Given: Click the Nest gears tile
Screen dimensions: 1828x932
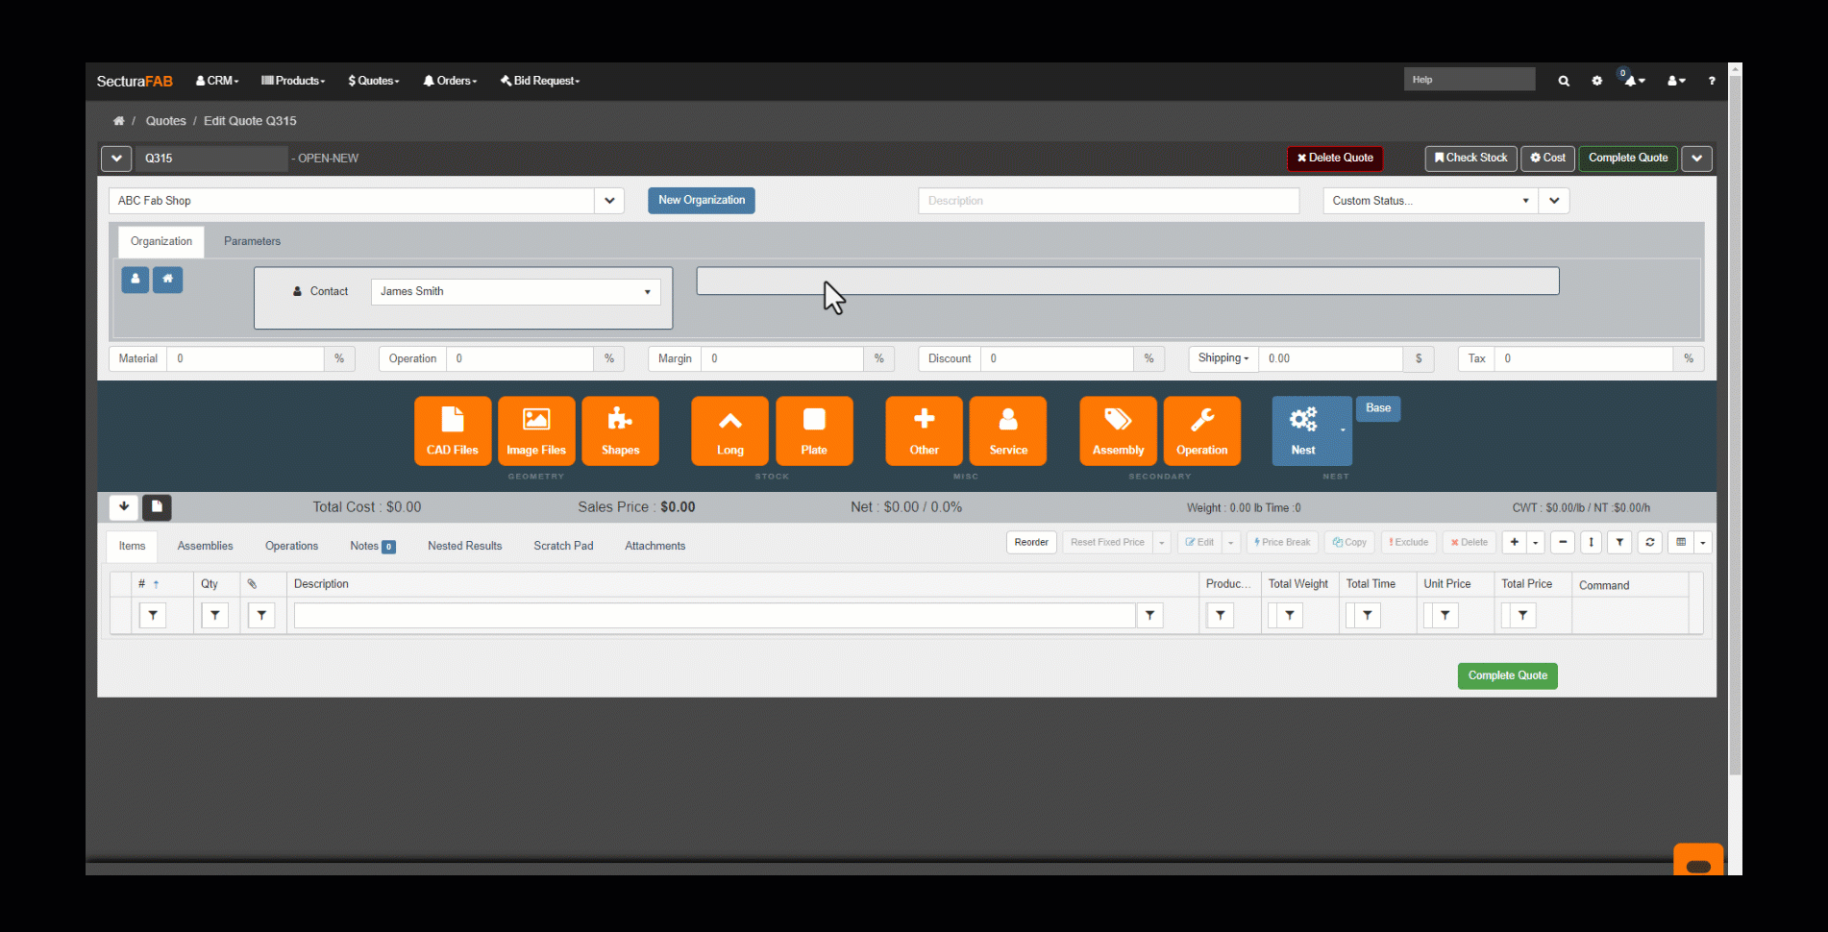Looking at the screenshot, I should coord(1303,430).
